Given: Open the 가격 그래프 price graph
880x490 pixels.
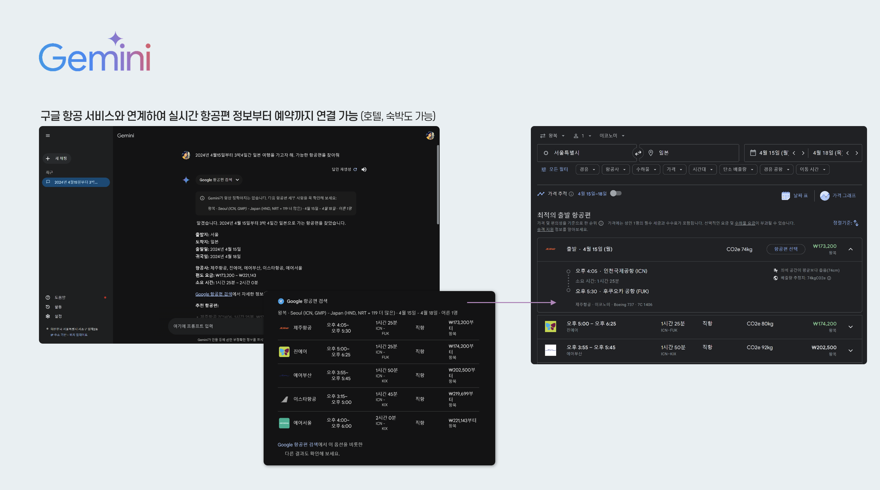Looking at the screenshot, I should pos(838,196).
